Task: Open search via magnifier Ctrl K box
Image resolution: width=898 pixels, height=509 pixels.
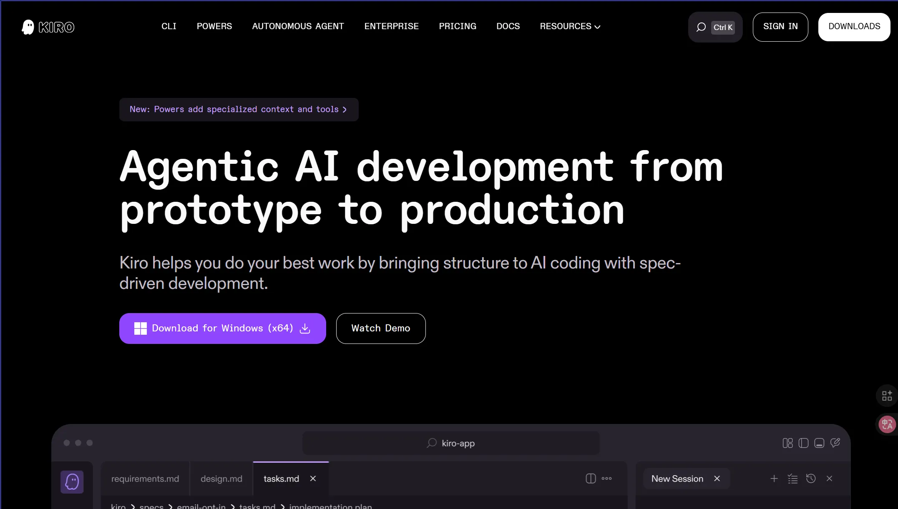Action: (x=715, y=27)
